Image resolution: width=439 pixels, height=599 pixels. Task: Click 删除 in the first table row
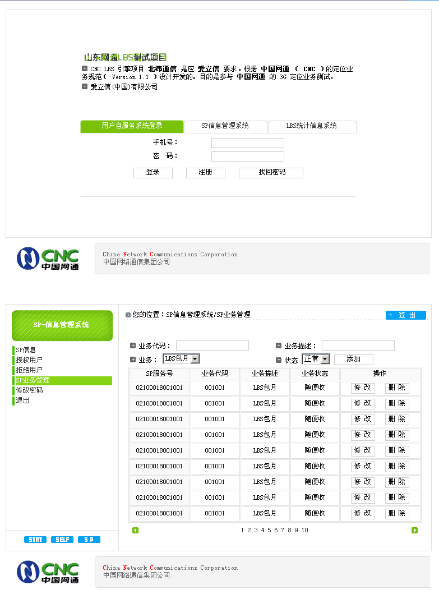click(397, 388)
